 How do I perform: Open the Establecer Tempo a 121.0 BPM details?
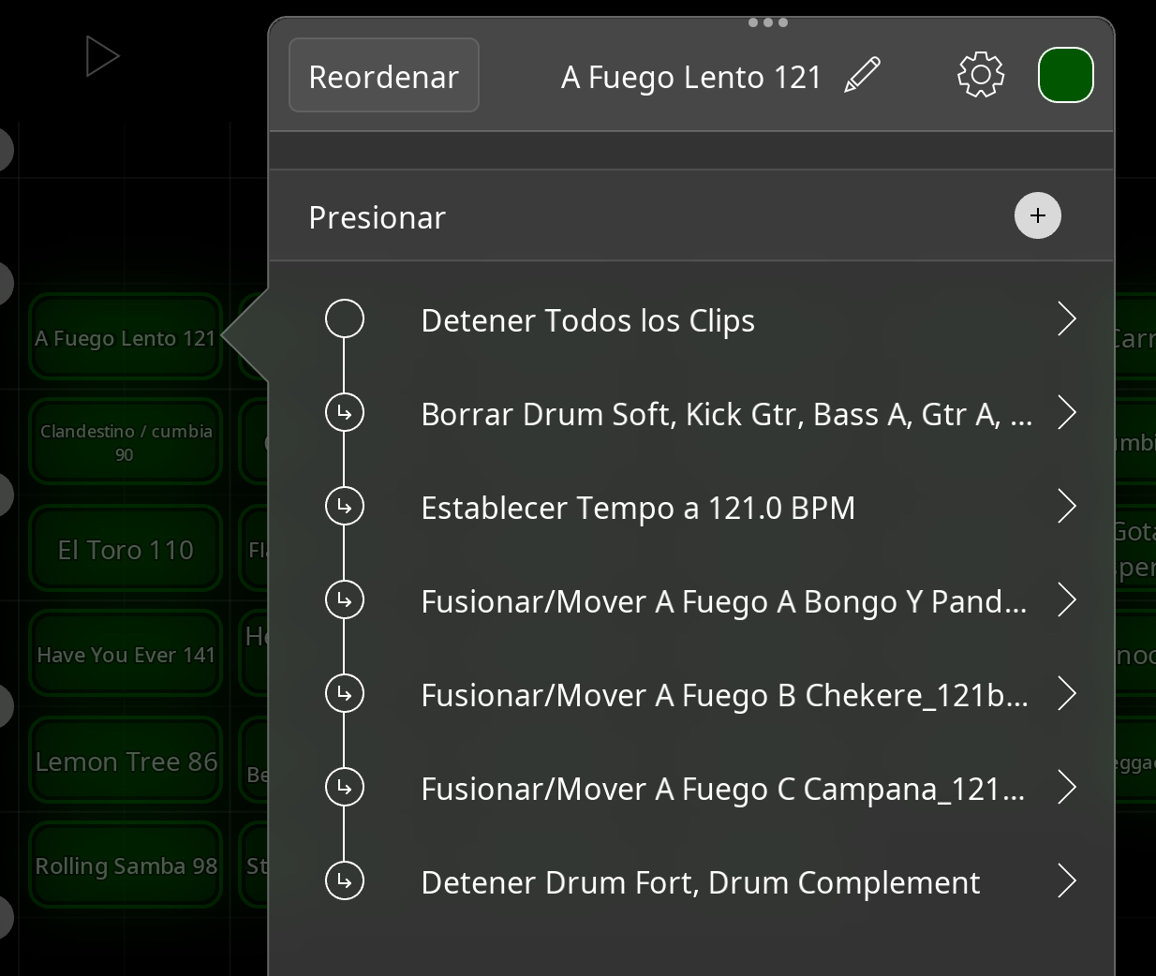tap(1068, 507)
